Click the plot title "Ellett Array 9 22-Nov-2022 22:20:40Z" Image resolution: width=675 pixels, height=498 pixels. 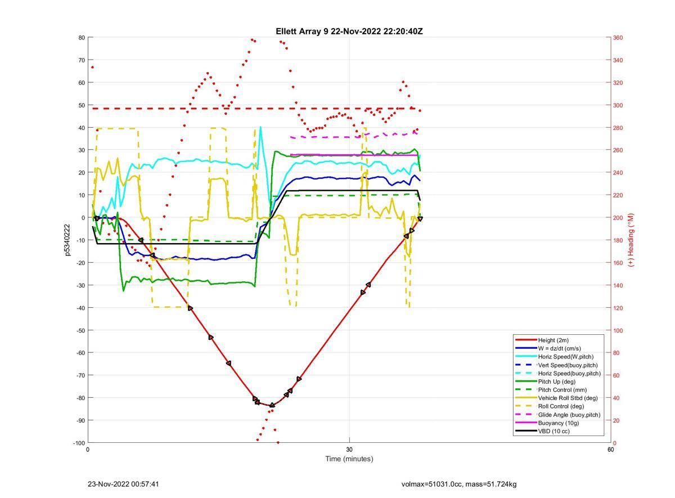pyautogui.click(x=349, y=32)
